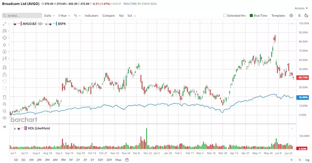Collapse the volume pane chevron
This screenshot has height=163, width=312.
(x=292, y=128)
